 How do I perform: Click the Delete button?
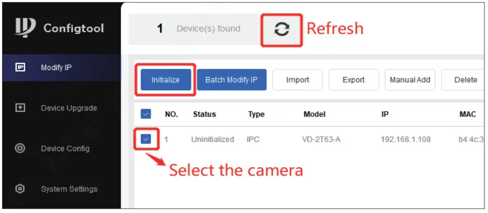(x=465, y=80)
